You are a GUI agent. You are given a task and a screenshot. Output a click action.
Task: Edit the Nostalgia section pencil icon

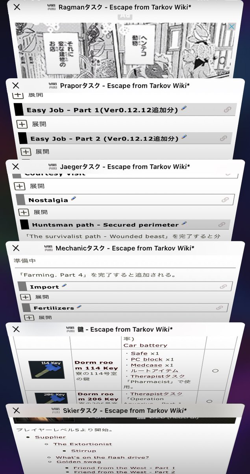[73, 199]
